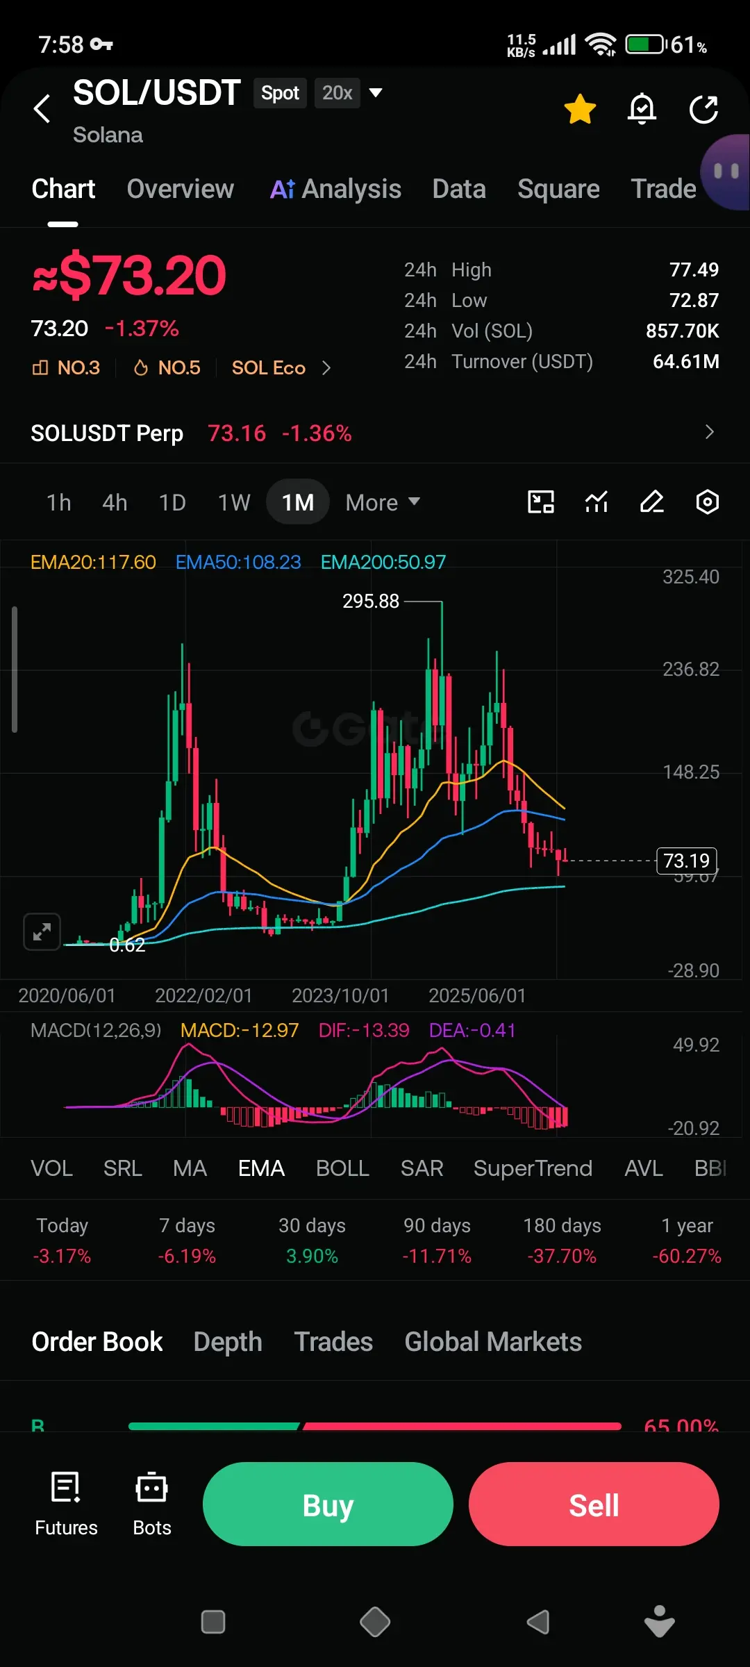Viewport: 750px width, 1667px height.
Task: Tap the EMA200:50.97 indicator label
Action: point(383,562)
